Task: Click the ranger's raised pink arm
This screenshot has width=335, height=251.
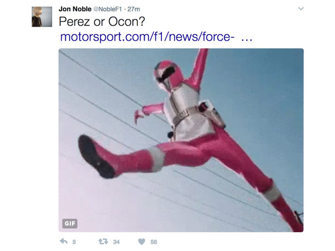Action: pyautogui.click(x=198, y=68)
